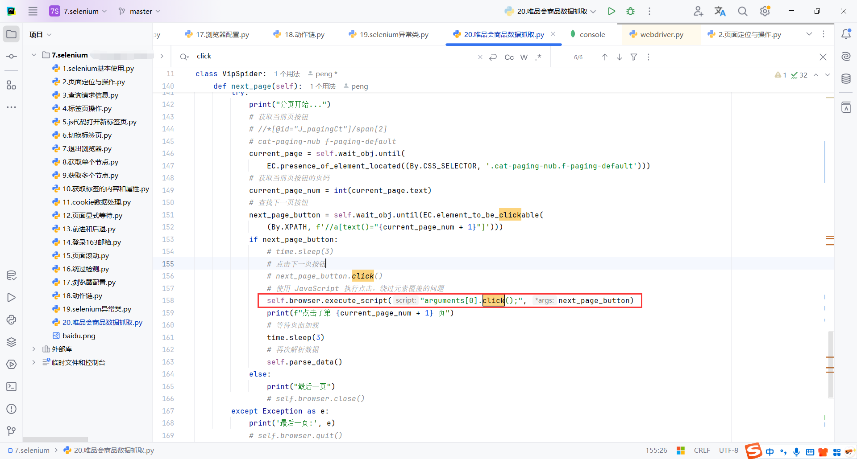Open the Run tool window in left sidebar
Image resolution: width=857 pixels, height=459 pixels.
pos(12,298)
